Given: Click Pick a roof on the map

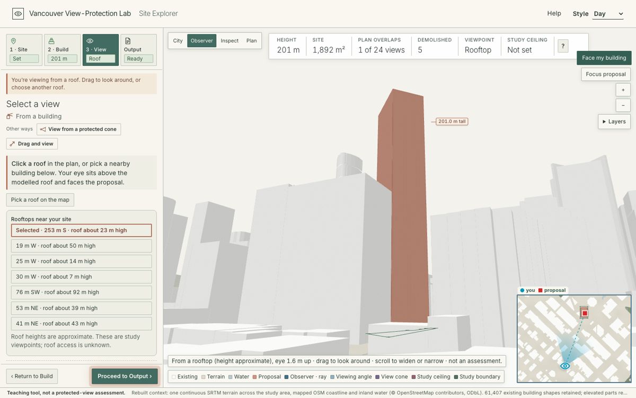Looking at the screenshot, I should 40,200.
